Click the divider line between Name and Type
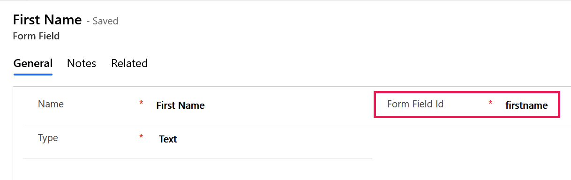The height and width of the screenshot is (180, 571). pyautogui.click(x=197, y=124)
